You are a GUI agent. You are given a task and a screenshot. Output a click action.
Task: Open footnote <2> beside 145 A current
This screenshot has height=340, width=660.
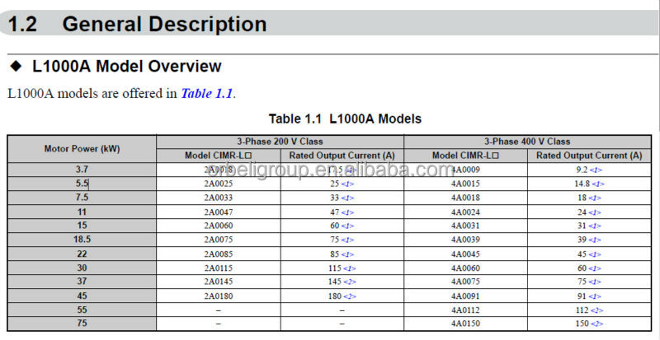click(x=349, y=282)
